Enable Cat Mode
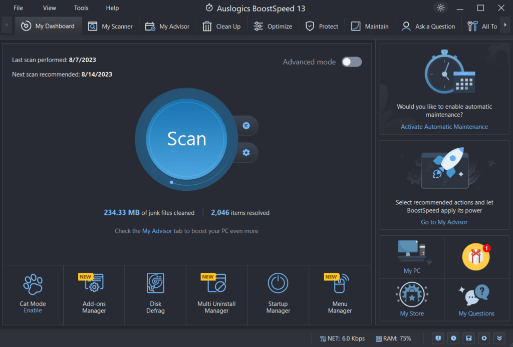The height and width of the screenshot is (347, 513). (32, 310)
